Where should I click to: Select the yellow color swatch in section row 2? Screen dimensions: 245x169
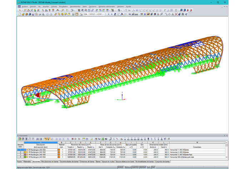tap(25, 152)
